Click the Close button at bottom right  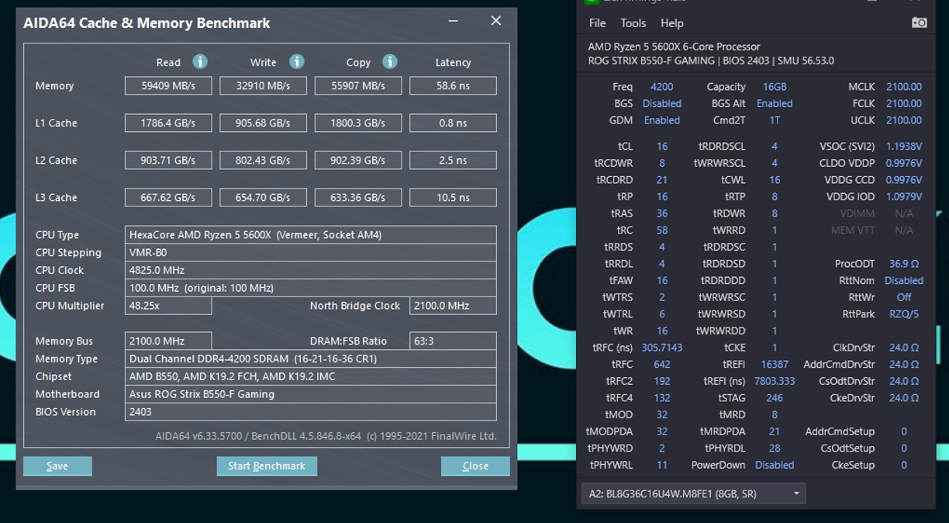pos(475,466)
